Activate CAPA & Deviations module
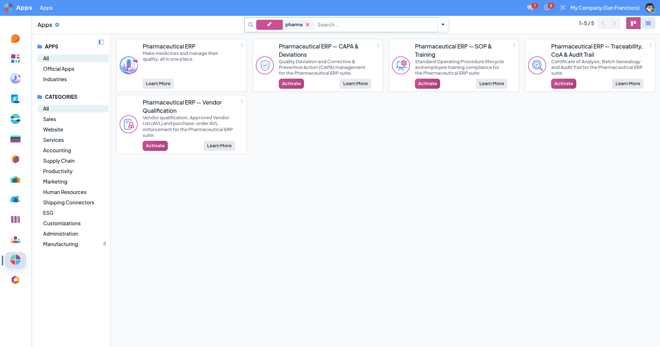This screenshot has width=660, height=347. point(291,84)
